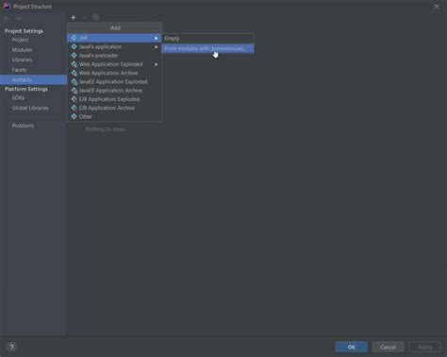Choose Other from Add menu
Viewport: 447px width, 357px height.
[114, 116]
